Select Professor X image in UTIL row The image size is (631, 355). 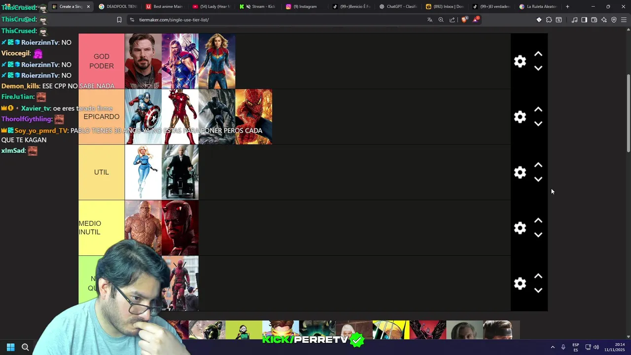(180, 172)
